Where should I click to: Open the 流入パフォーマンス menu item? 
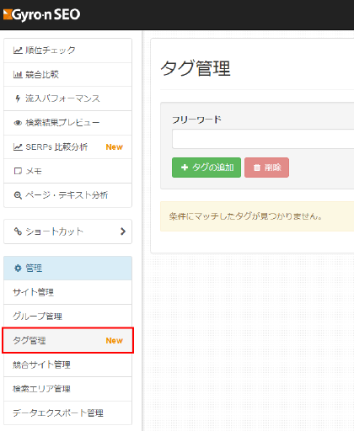[67, 98]
